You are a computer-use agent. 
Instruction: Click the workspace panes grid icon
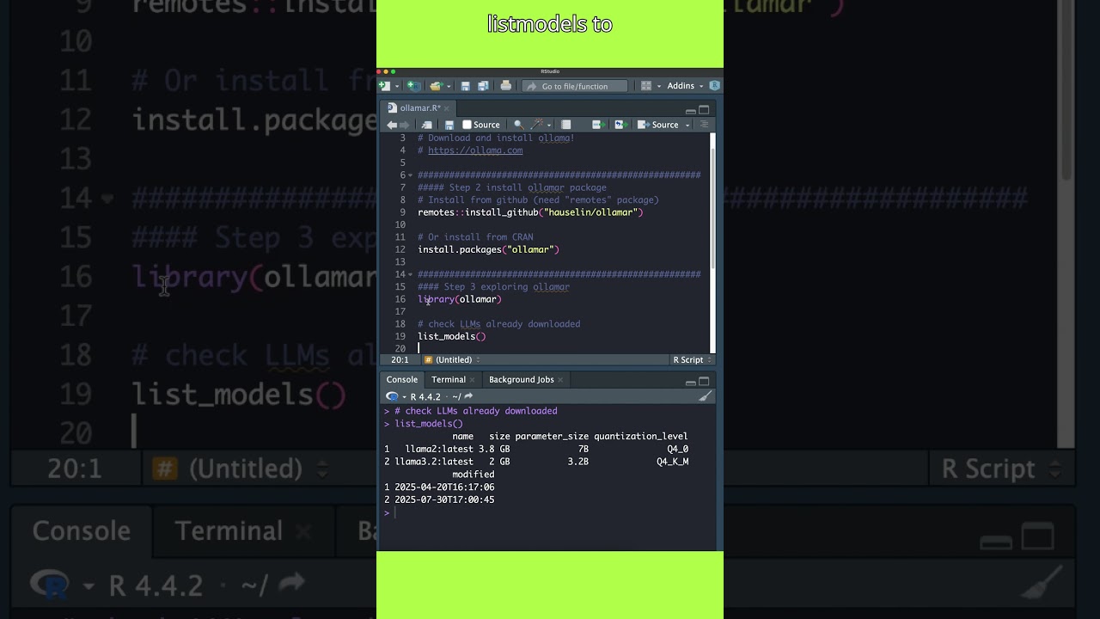point(646,86)
